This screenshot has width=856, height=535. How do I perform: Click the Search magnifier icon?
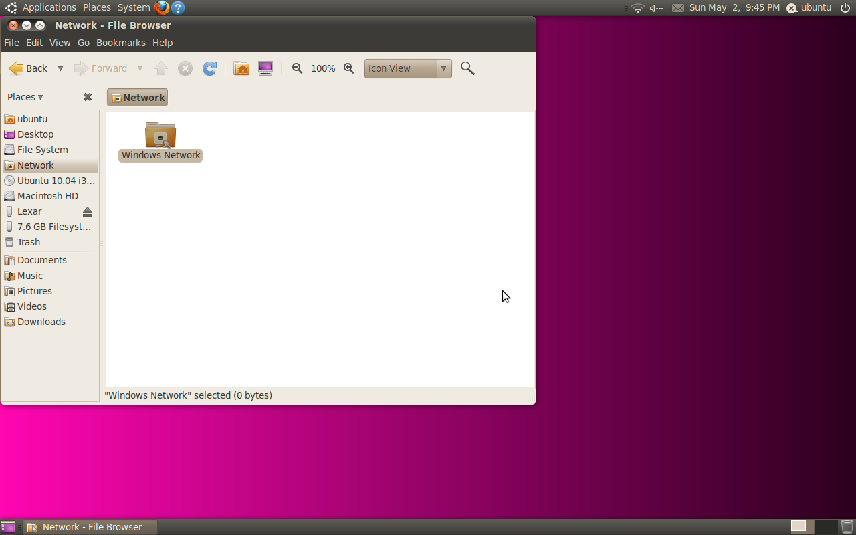click(467, 68)
